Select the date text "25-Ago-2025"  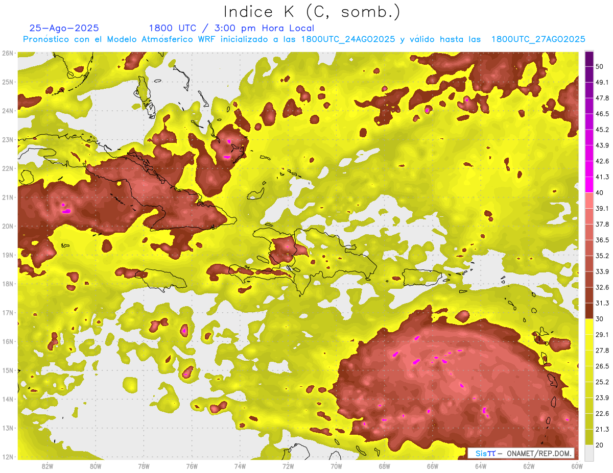point(64,28)
